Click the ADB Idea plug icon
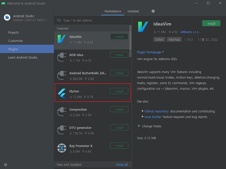 tap(62, 57)
